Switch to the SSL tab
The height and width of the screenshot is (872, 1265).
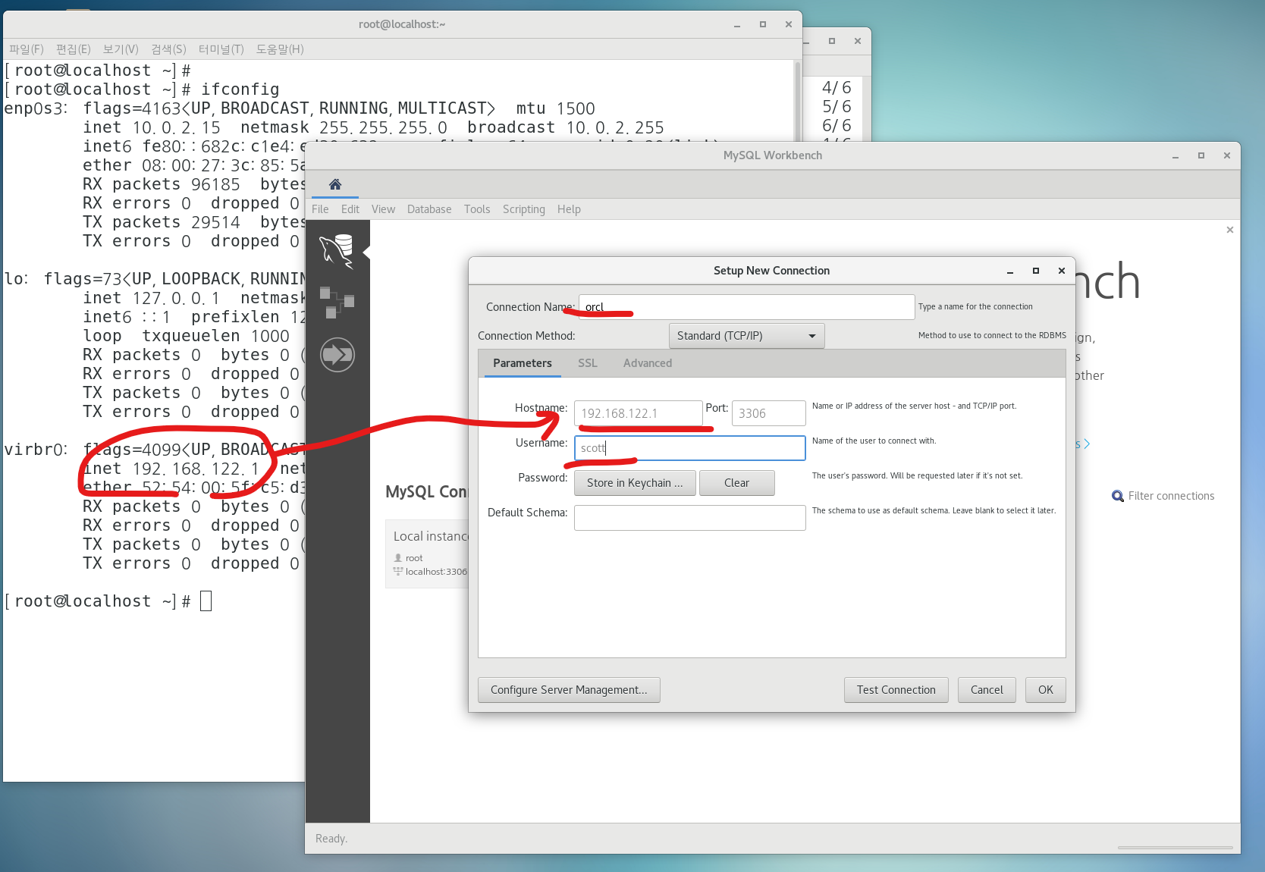(588, 363)
